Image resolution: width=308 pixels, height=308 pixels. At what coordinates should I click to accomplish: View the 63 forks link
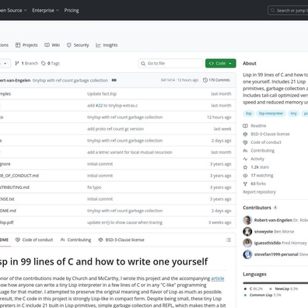coord(254,184)
